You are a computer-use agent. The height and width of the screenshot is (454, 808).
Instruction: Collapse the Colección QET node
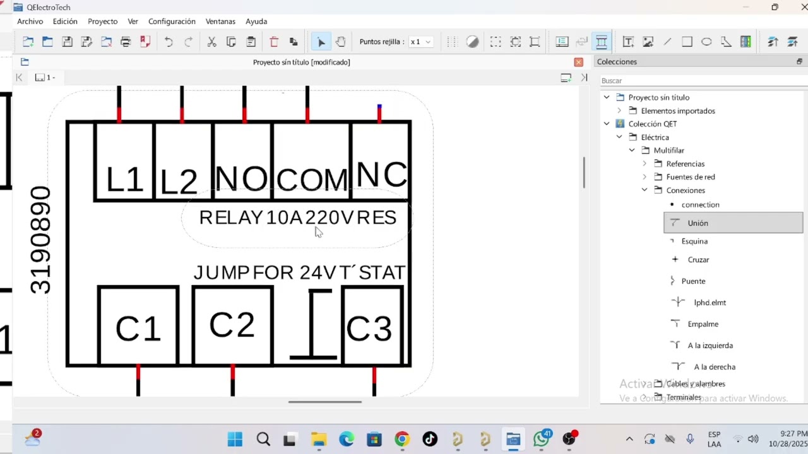coord(607,124)
